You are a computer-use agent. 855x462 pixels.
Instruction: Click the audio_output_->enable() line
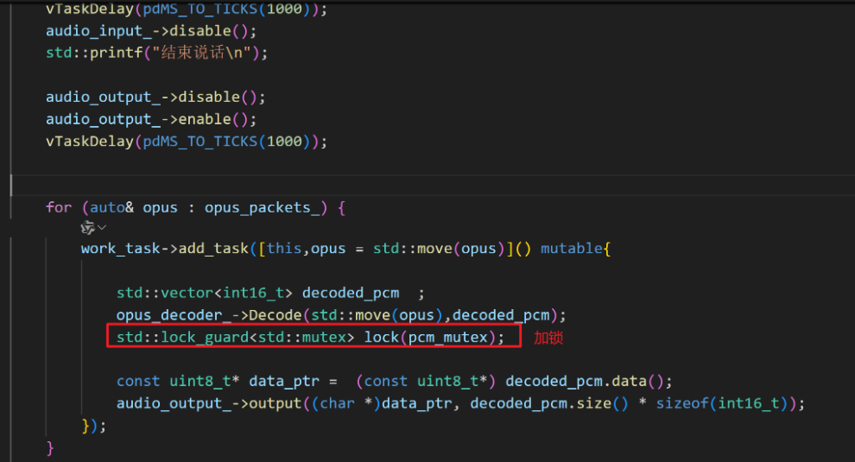151,119
